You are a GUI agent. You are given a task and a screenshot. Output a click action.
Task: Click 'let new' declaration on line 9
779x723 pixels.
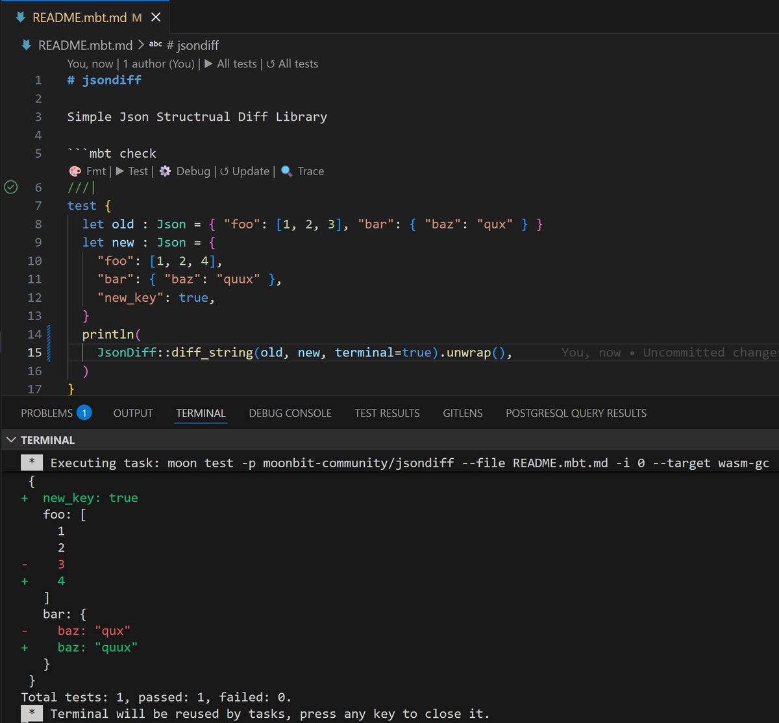click(108, 242)
